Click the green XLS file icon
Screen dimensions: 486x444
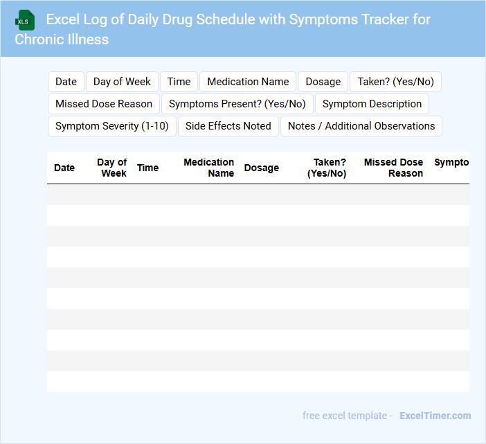pos(26,20)
